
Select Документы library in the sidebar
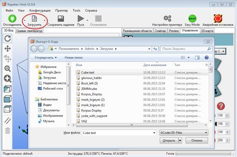click(x=51, y=110)
